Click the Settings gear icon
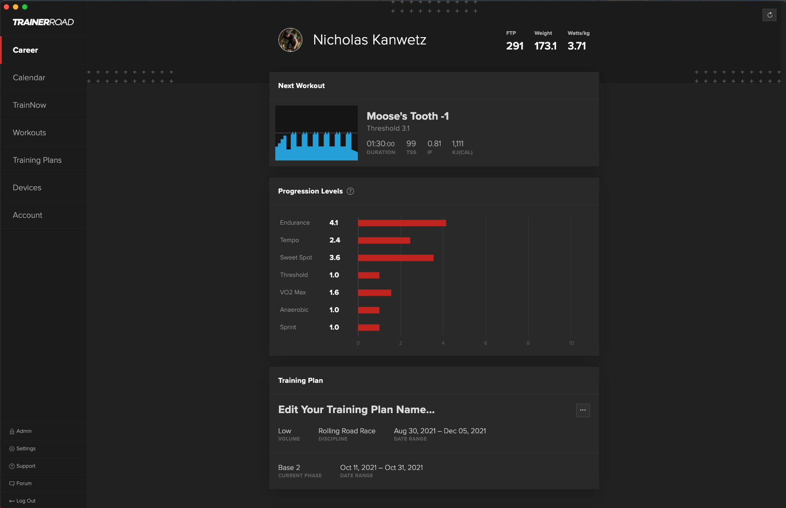The height and width of the screenshot is (508, 786). coord(12,449)
